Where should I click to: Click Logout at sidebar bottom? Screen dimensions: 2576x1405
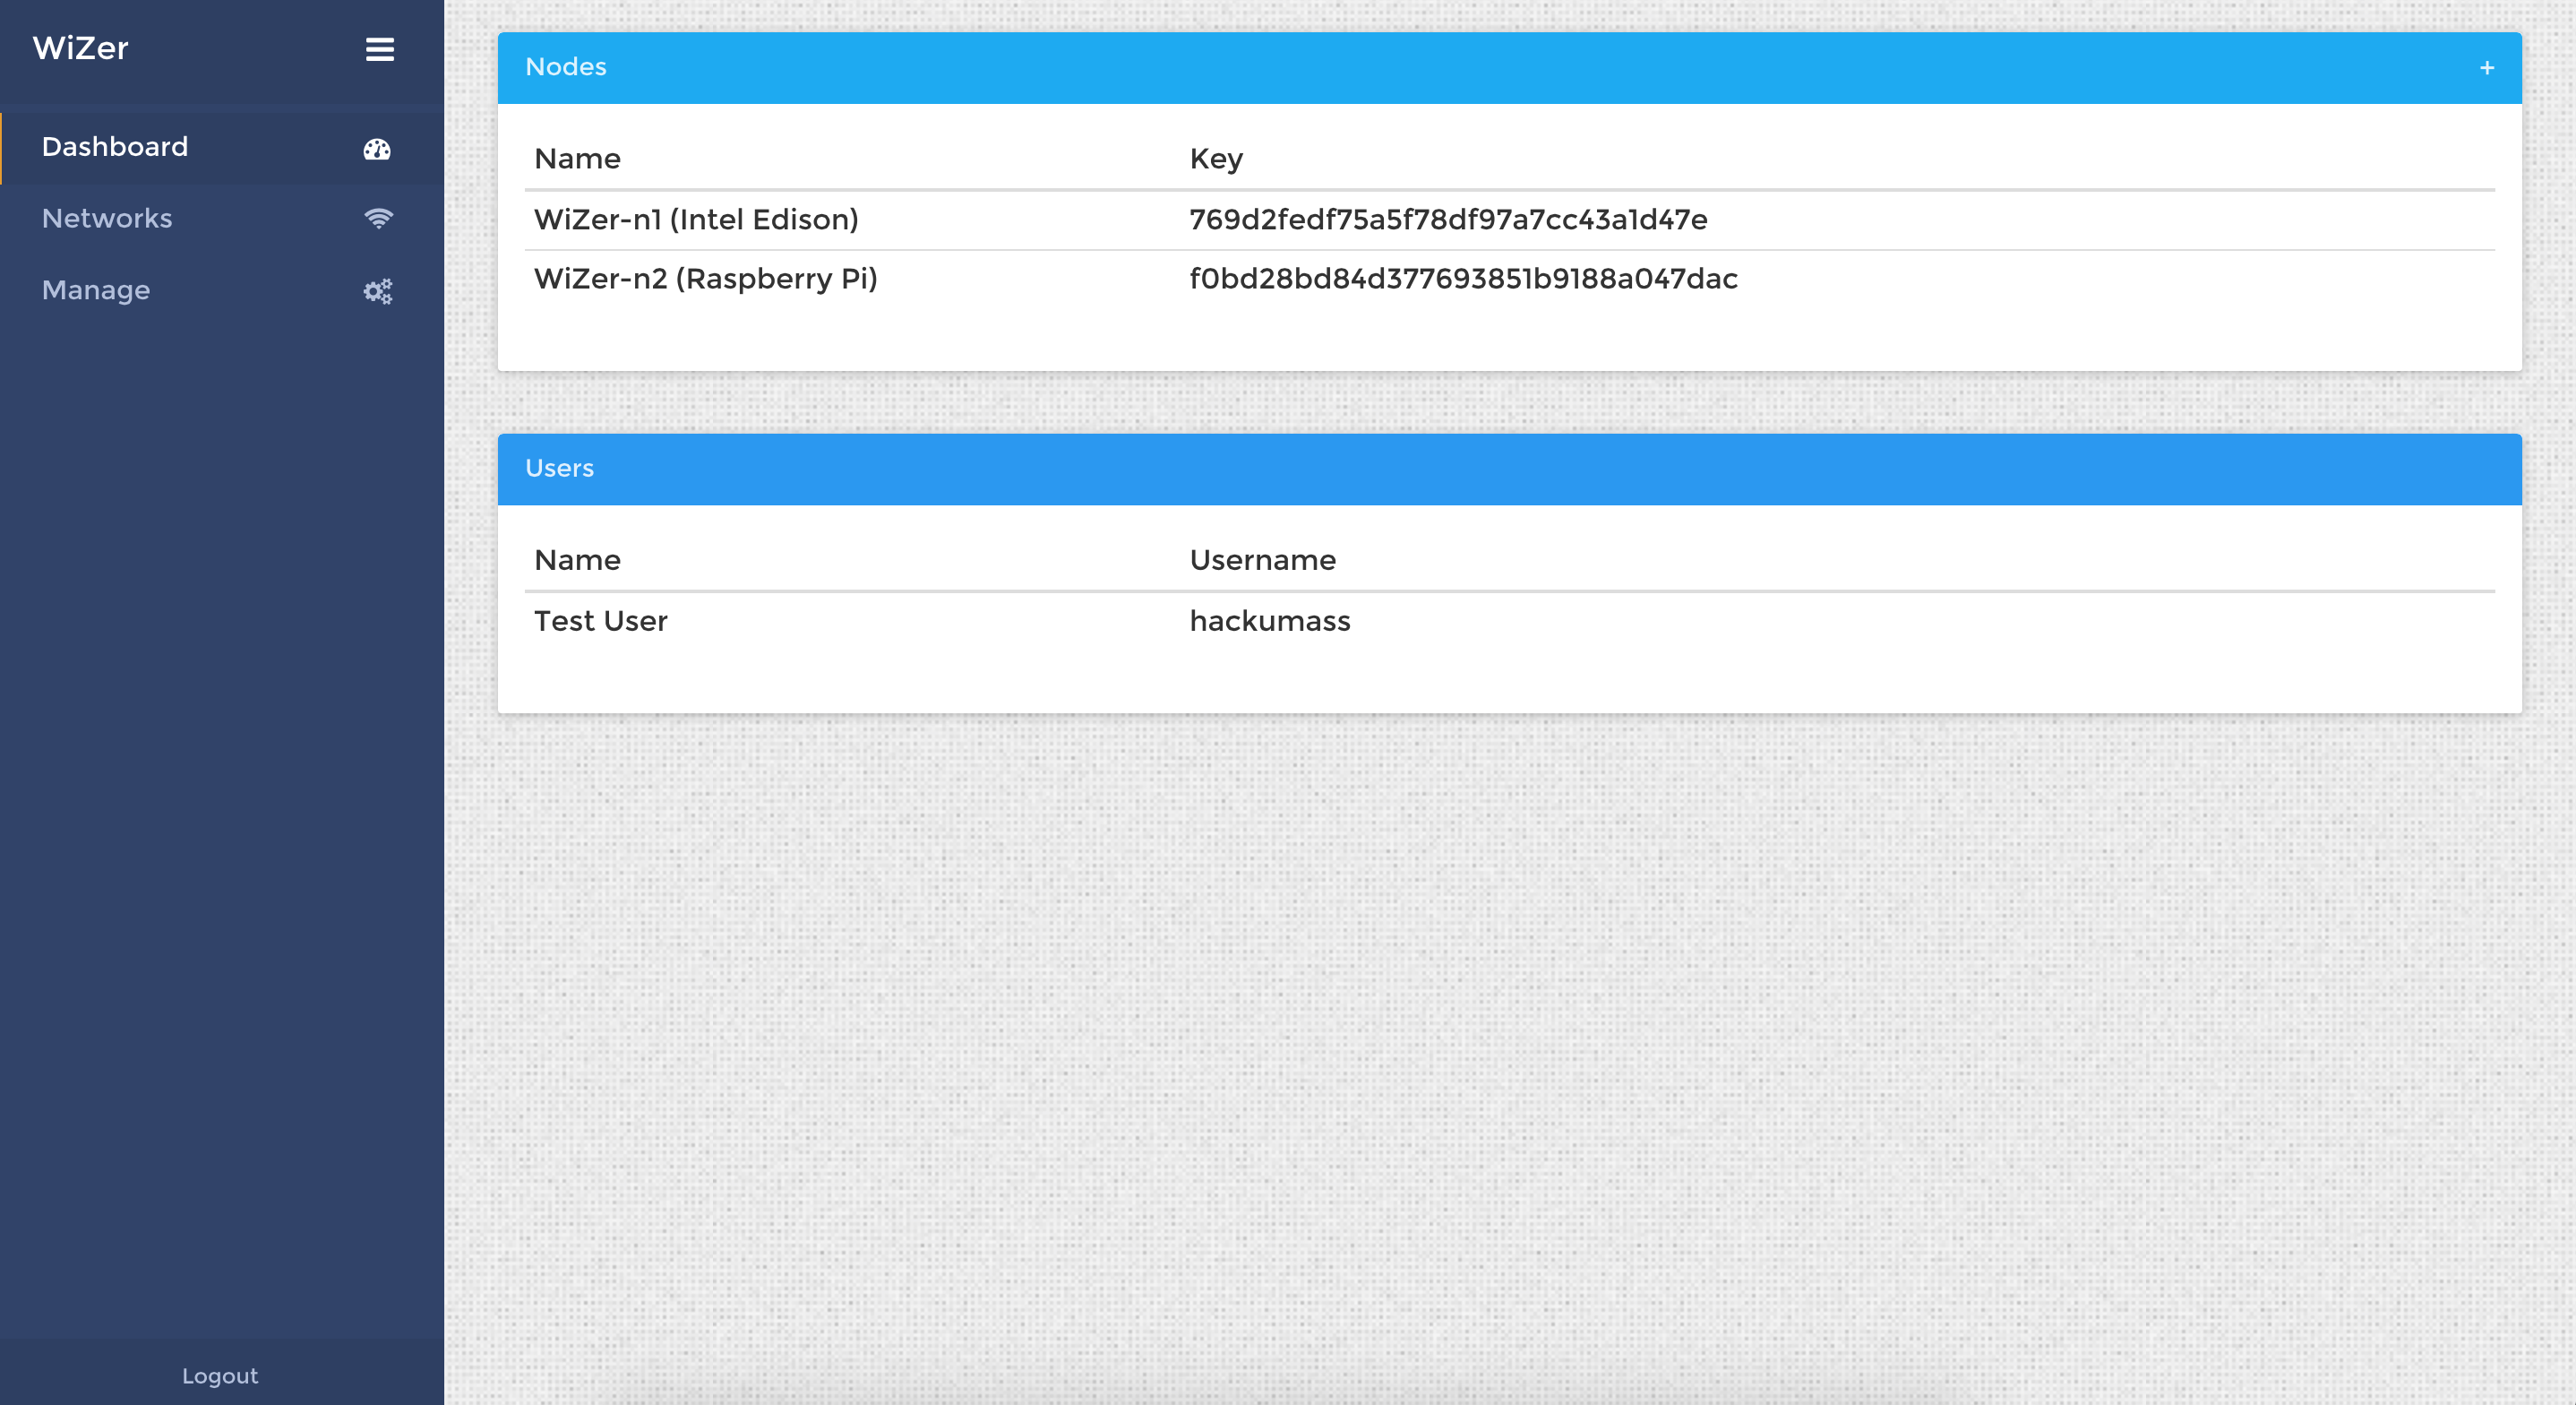click(220, 1375)
